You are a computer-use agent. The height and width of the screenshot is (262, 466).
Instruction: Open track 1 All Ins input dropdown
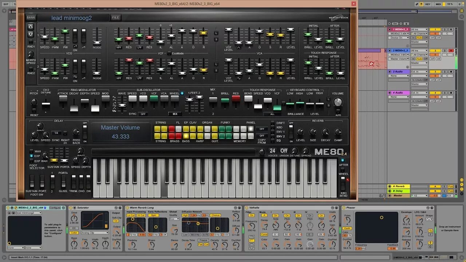click(419, 29)
